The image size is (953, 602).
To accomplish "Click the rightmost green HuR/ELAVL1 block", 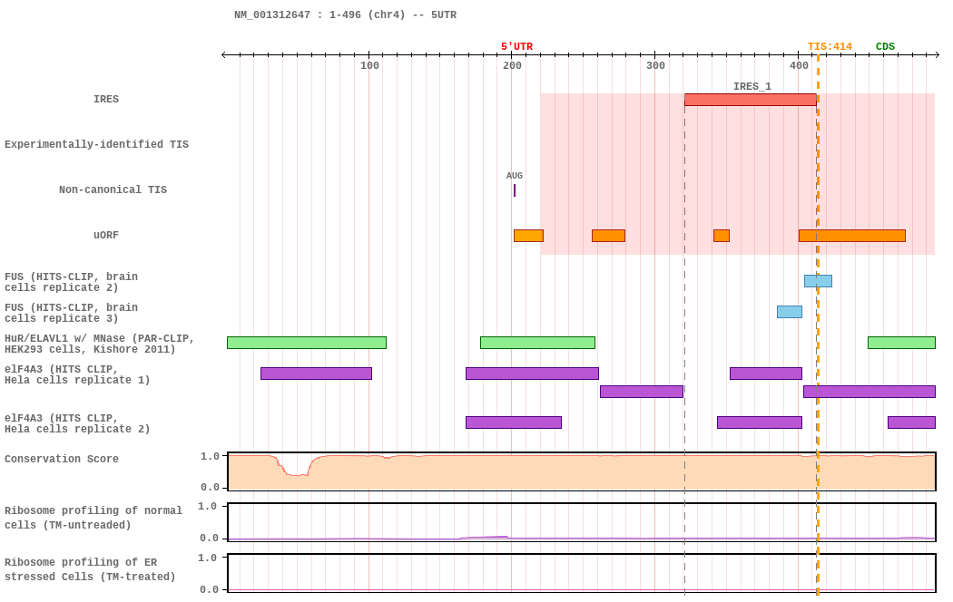I will pyautogui.click(x=901, y=343).
